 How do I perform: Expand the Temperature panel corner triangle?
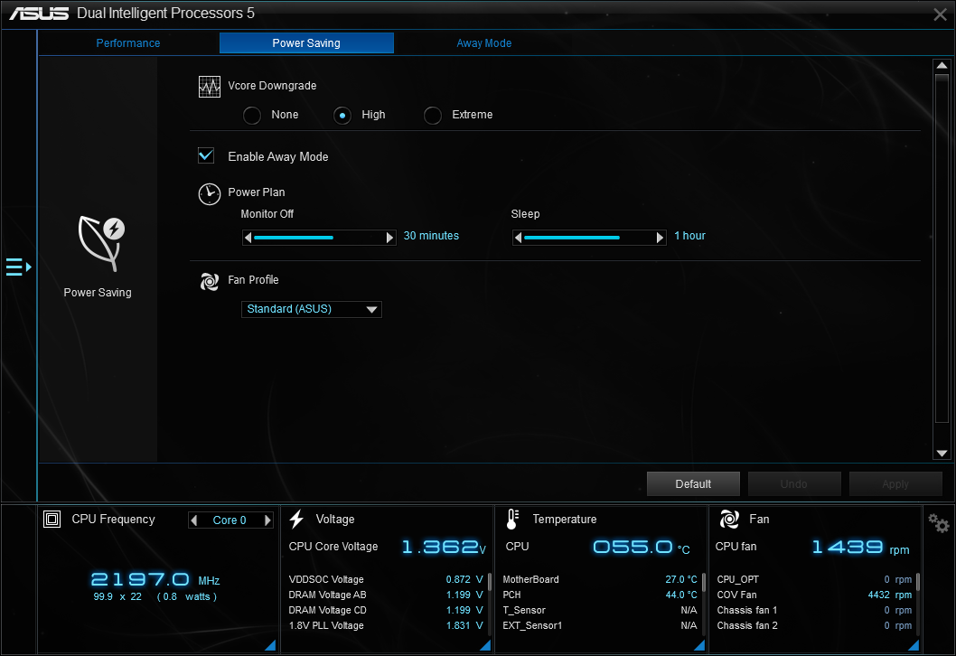700,645
